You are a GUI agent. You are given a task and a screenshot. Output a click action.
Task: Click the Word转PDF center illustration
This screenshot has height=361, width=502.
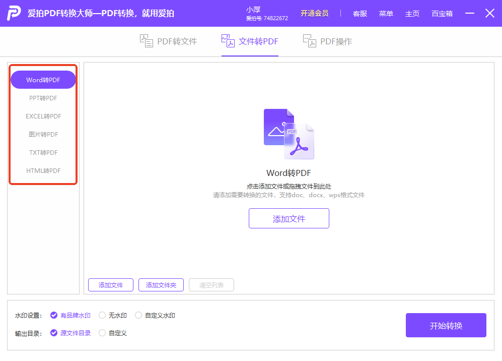point(289,134)
